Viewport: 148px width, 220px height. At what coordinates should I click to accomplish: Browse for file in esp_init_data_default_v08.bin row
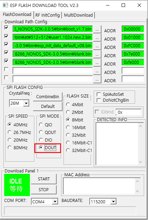(x=97, y=46)
